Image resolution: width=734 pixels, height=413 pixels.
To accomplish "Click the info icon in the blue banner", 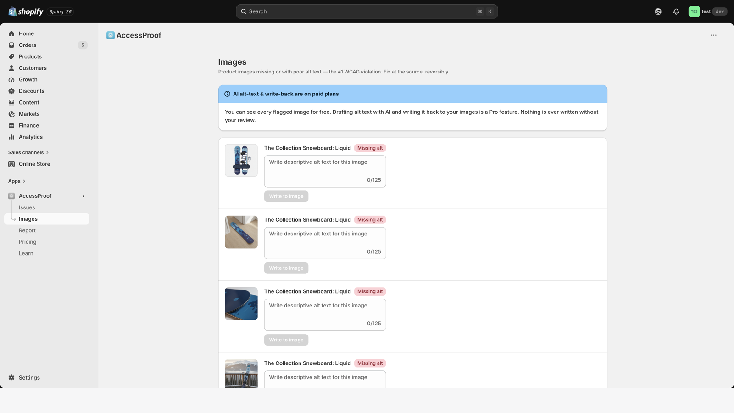I will point(227,94).
